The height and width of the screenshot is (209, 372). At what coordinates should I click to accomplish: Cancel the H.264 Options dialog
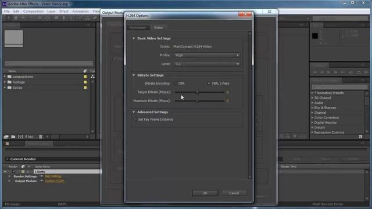(x=234, y=193)
